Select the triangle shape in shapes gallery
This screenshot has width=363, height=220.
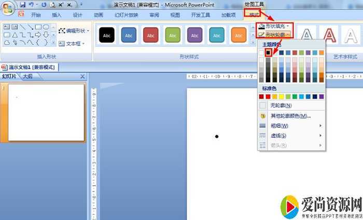click(15, 35)
